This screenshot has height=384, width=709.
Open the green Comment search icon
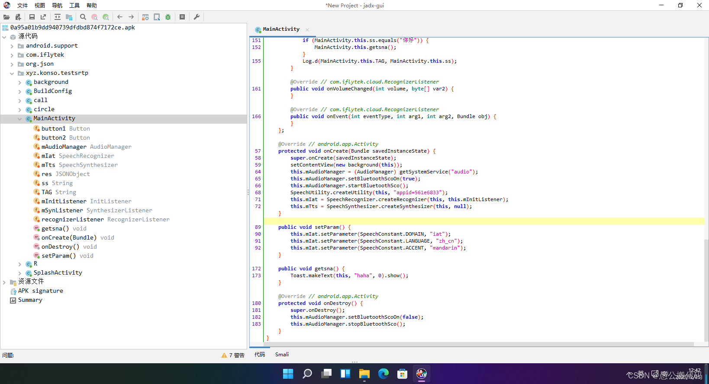(106, 17)
